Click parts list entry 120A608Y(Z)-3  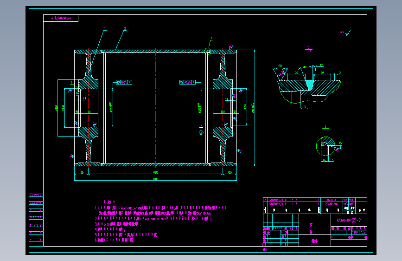tap(277, 204)
